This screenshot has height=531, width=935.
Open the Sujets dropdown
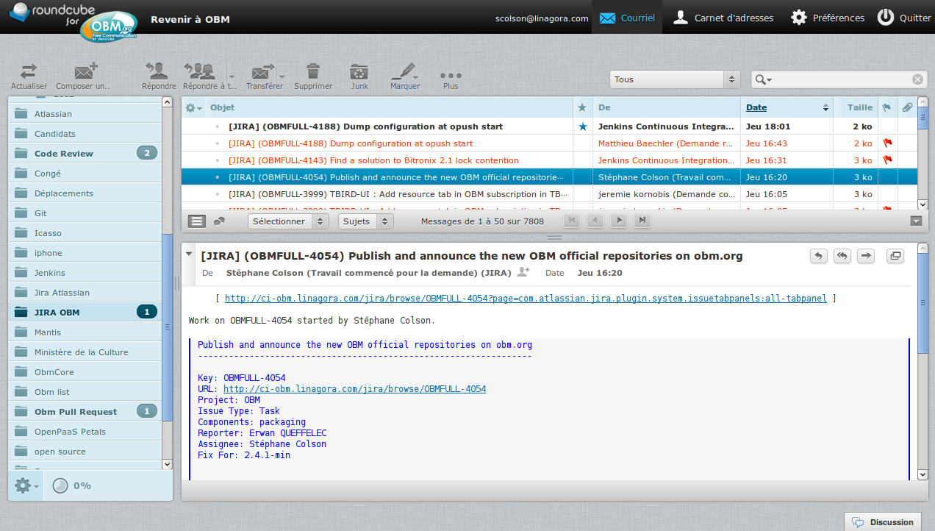tap(366, 221)
